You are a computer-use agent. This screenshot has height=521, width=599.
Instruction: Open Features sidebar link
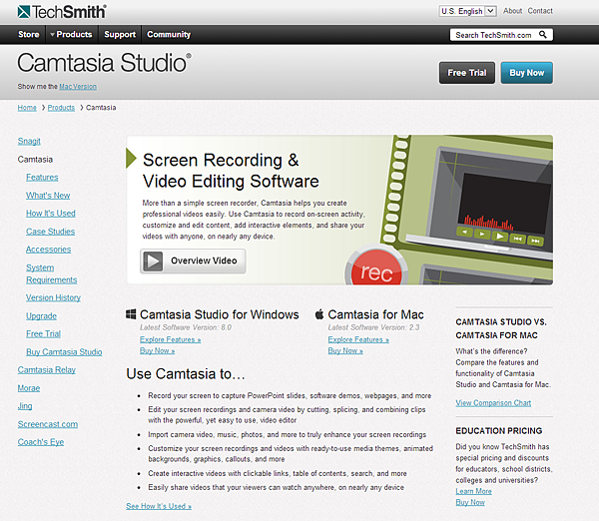click(42, 178)
